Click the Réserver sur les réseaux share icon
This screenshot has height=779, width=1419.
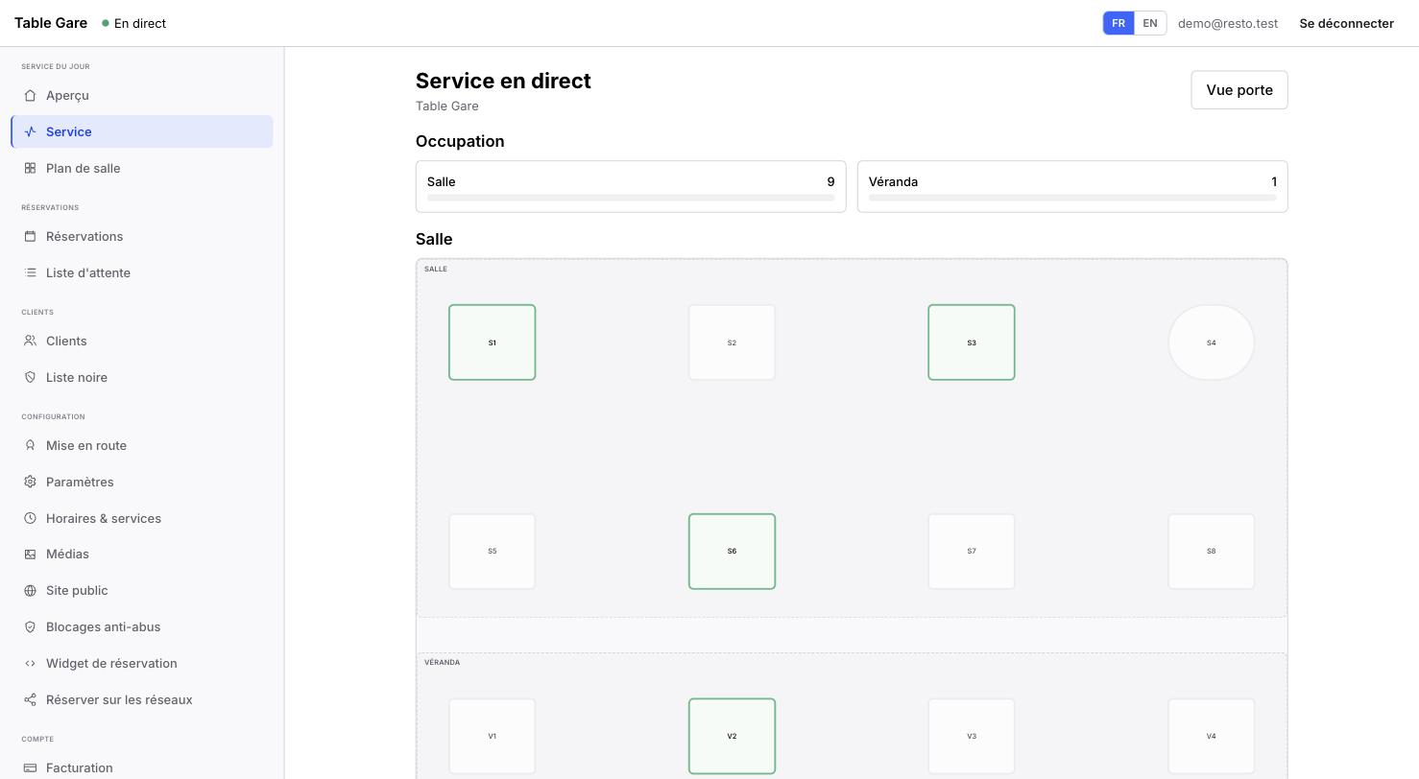pyautogui.click(x=30, y=699)
